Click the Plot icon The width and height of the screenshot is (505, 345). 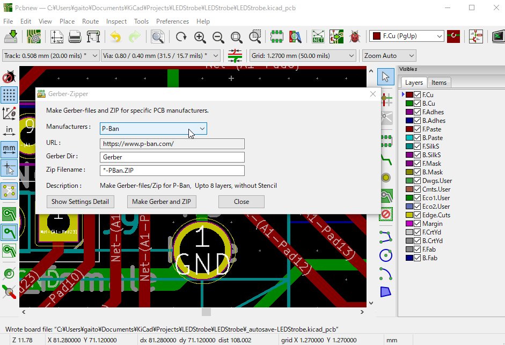pos(93,36)
